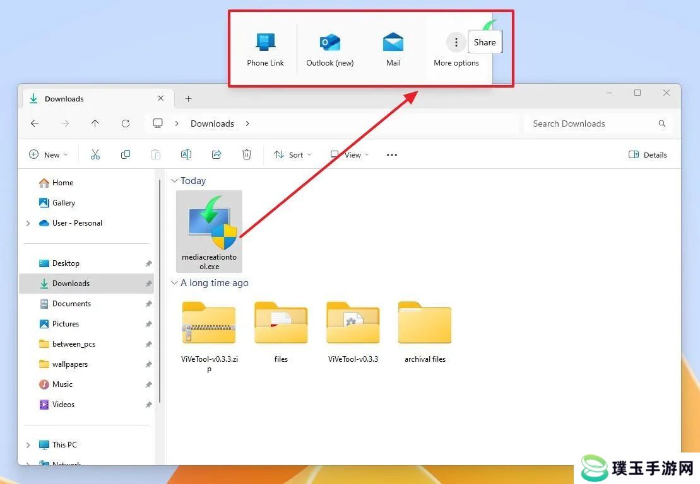The height and width of the screenshot is (484, 700).
Task: Expand the This PC node
Action: [x=28, y=445]
